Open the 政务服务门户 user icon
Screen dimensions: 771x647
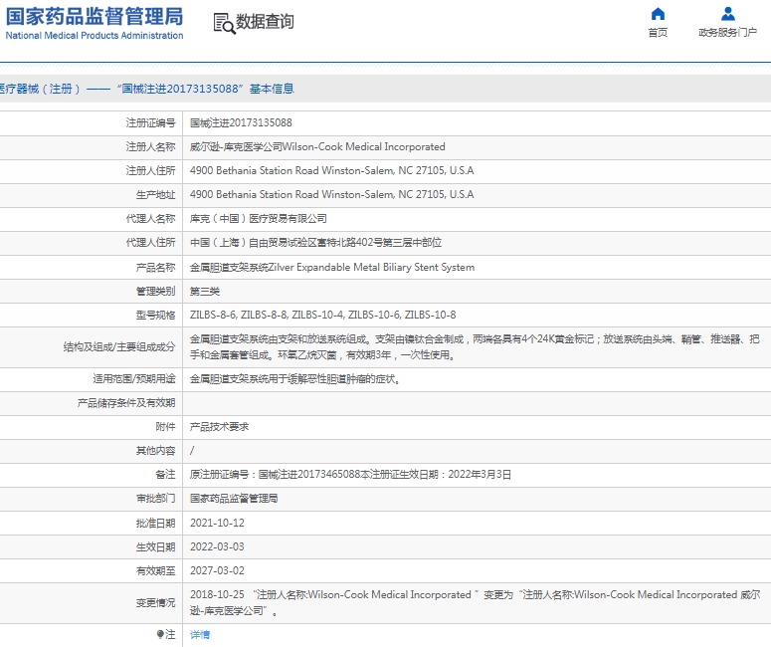point(728,14)
